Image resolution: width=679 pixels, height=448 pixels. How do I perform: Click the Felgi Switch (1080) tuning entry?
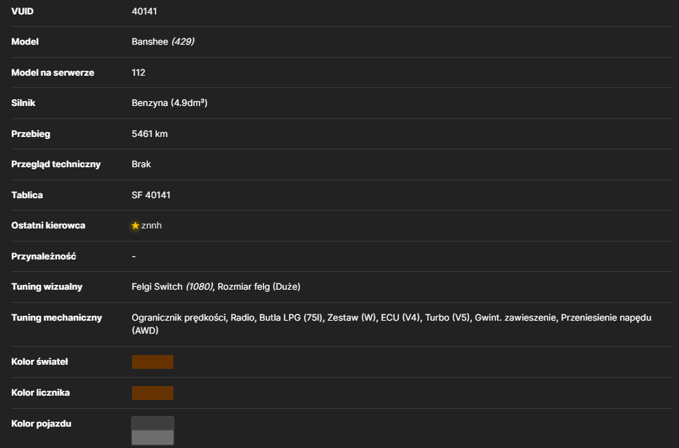(x=172, y=287)
